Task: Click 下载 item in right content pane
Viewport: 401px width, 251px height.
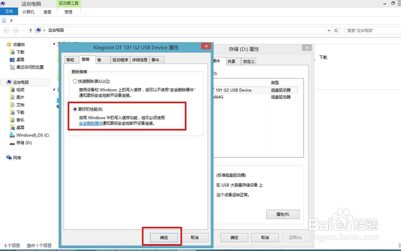Action: point(323,57)
